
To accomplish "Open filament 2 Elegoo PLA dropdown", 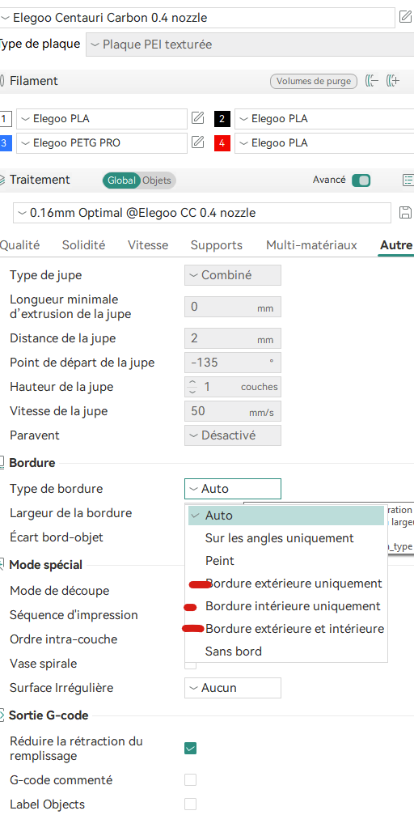I will tap(324, 119).
